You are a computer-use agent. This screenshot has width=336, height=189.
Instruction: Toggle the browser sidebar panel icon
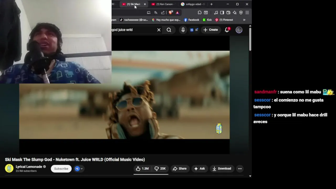222,13
